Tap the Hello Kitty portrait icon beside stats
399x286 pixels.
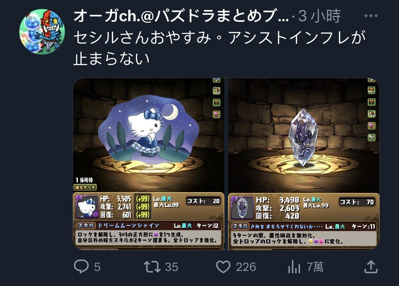(87, 206)
